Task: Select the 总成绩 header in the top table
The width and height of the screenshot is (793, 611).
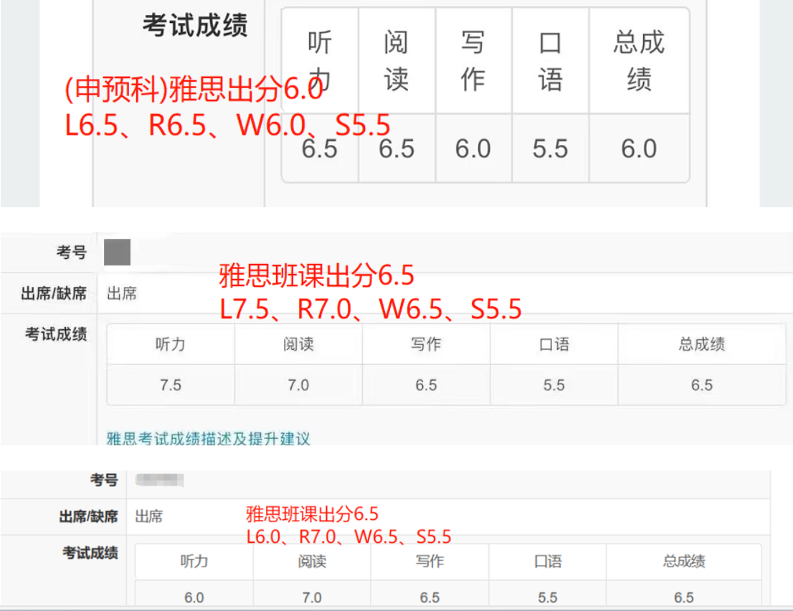Action: point(639,61)
